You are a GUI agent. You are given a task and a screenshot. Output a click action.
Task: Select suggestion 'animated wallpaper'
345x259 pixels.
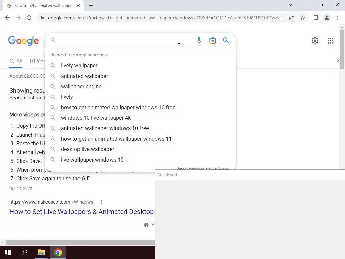tap(140, 76)
